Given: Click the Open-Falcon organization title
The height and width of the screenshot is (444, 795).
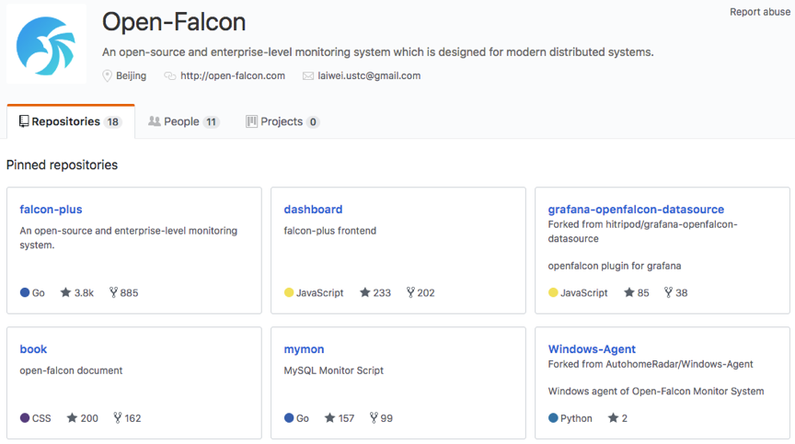Looking at the screenshot, I should [174, 22].
